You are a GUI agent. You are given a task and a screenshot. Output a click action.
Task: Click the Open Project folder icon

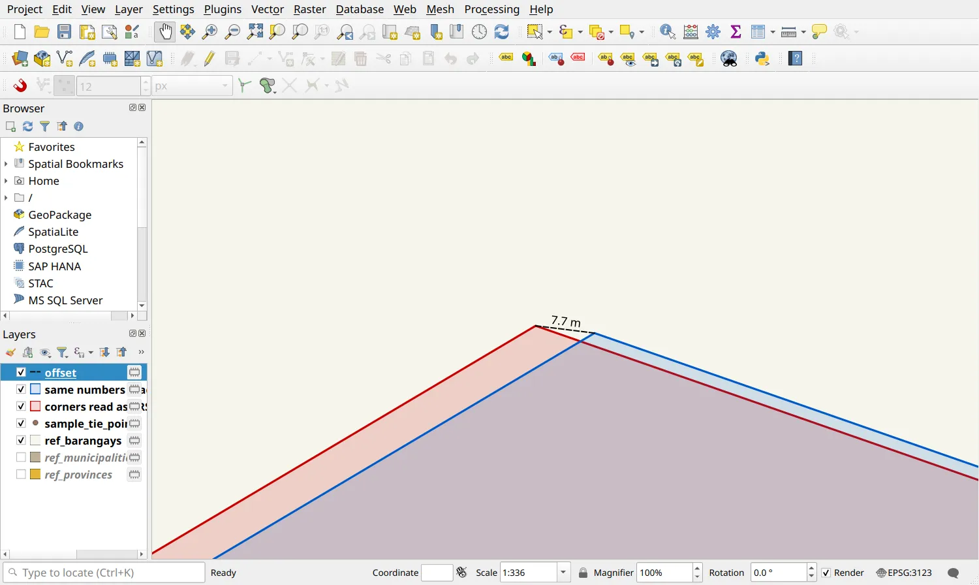(42, 31)
